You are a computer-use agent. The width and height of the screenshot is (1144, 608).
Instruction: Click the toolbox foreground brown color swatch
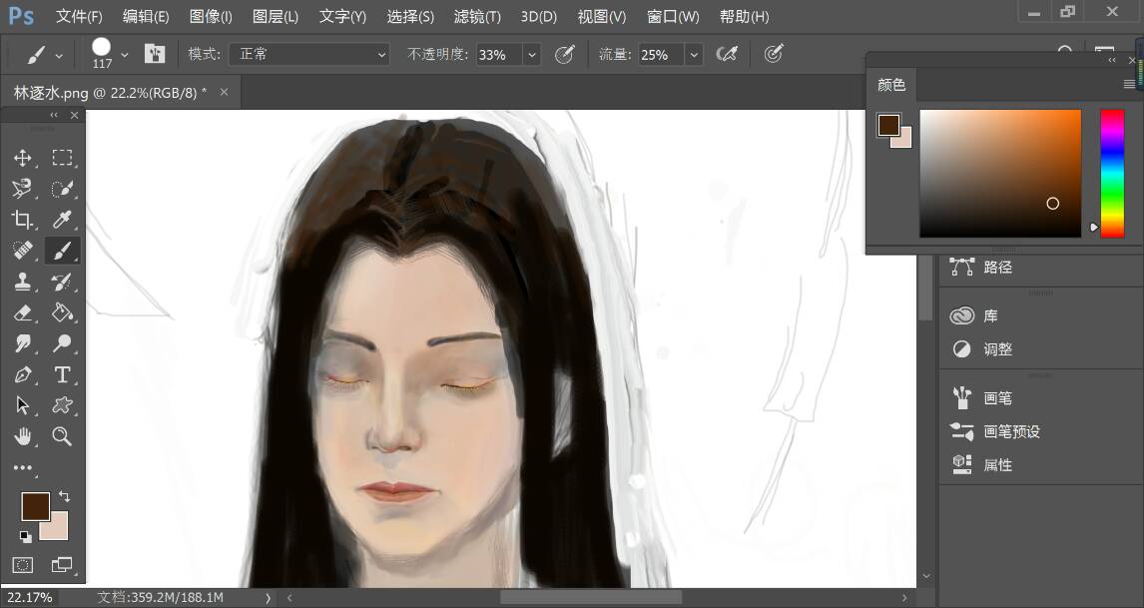click(x=33, y=504)
